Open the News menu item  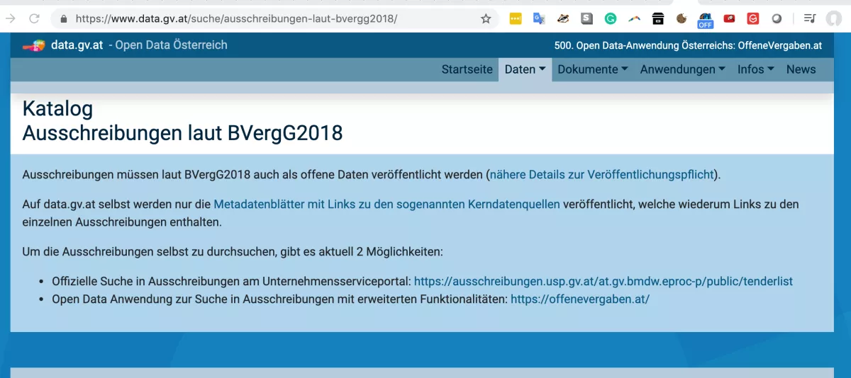[x=801, y=69]
